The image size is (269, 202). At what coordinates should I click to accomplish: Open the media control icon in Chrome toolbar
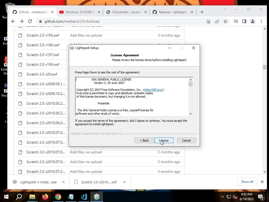(236, 21)
